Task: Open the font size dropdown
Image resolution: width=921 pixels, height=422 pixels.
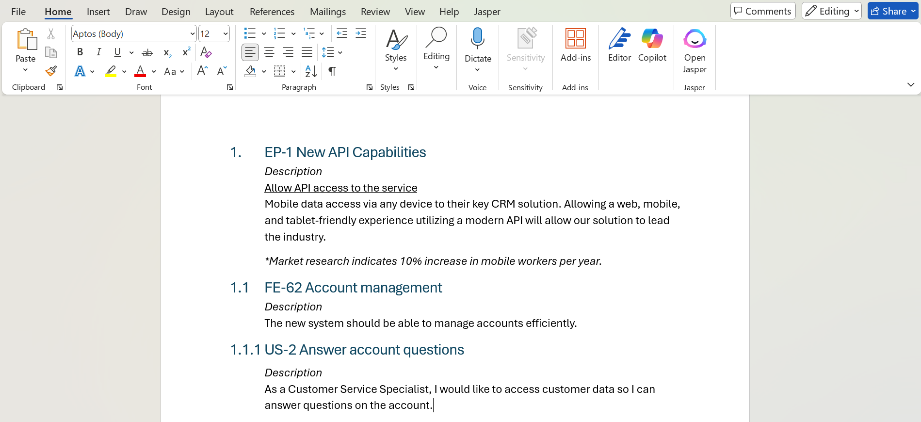Action: coord(226,34)
